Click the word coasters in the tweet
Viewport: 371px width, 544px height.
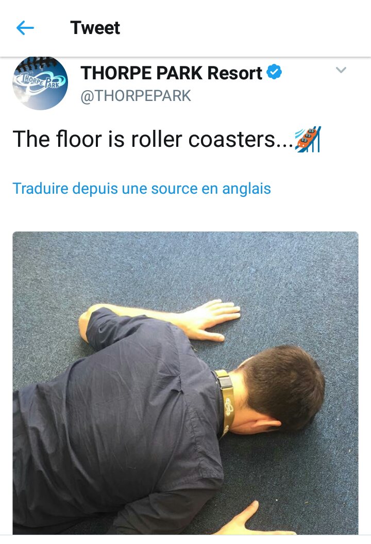click(x=232, y=140)
